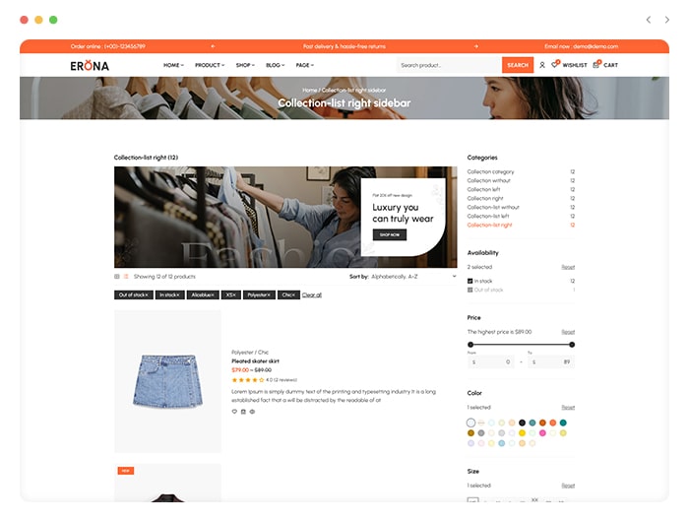
Task: Open the Blog menu item
Action: [275, 65]
